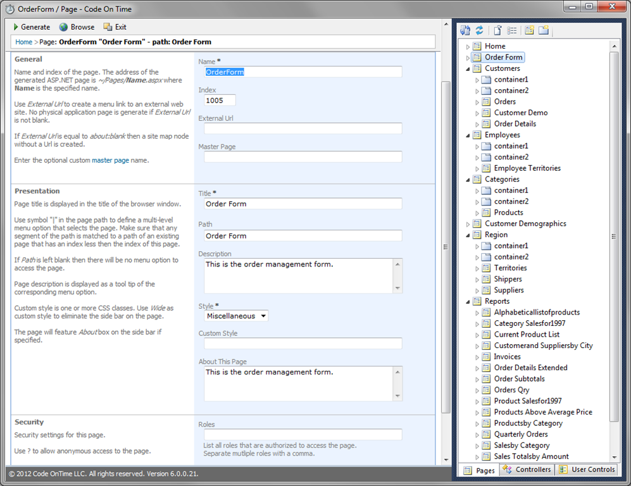The height and width of the screenshot is (486, 631).
Task: Click the new page icon with star
Action: coord(530,30)
